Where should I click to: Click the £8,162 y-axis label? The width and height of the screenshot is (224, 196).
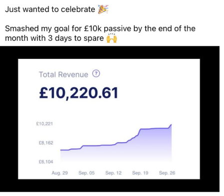pyautogui.click(x=46, y=143)
